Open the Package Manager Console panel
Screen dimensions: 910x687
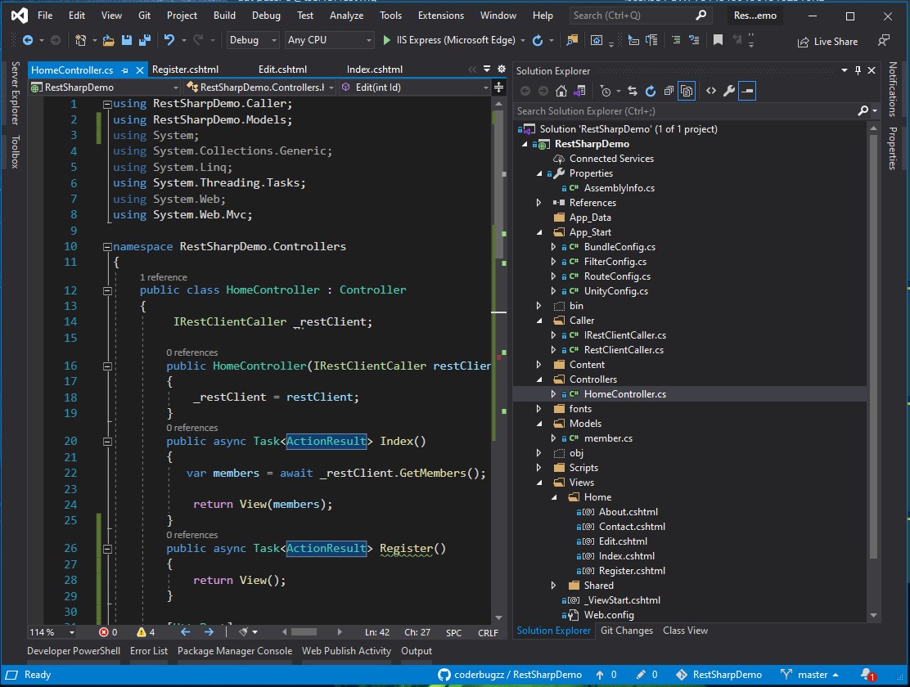coord(234,651)
